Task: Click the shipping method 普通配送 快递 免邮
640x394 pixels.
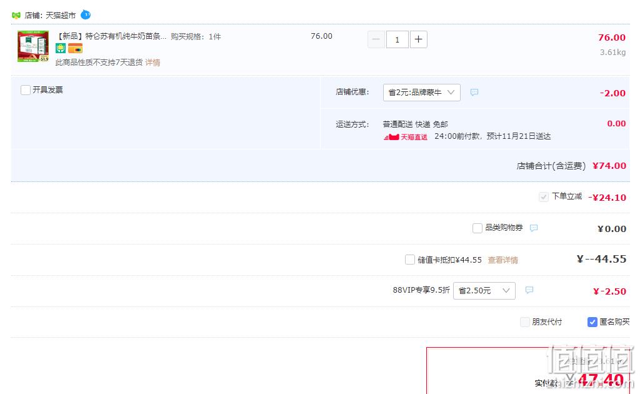Action: (x=415, y=124)
